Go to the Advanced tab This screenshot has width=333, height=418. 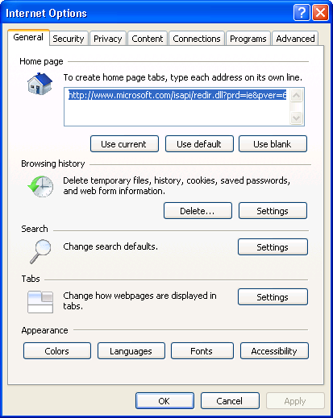point(295,39)
